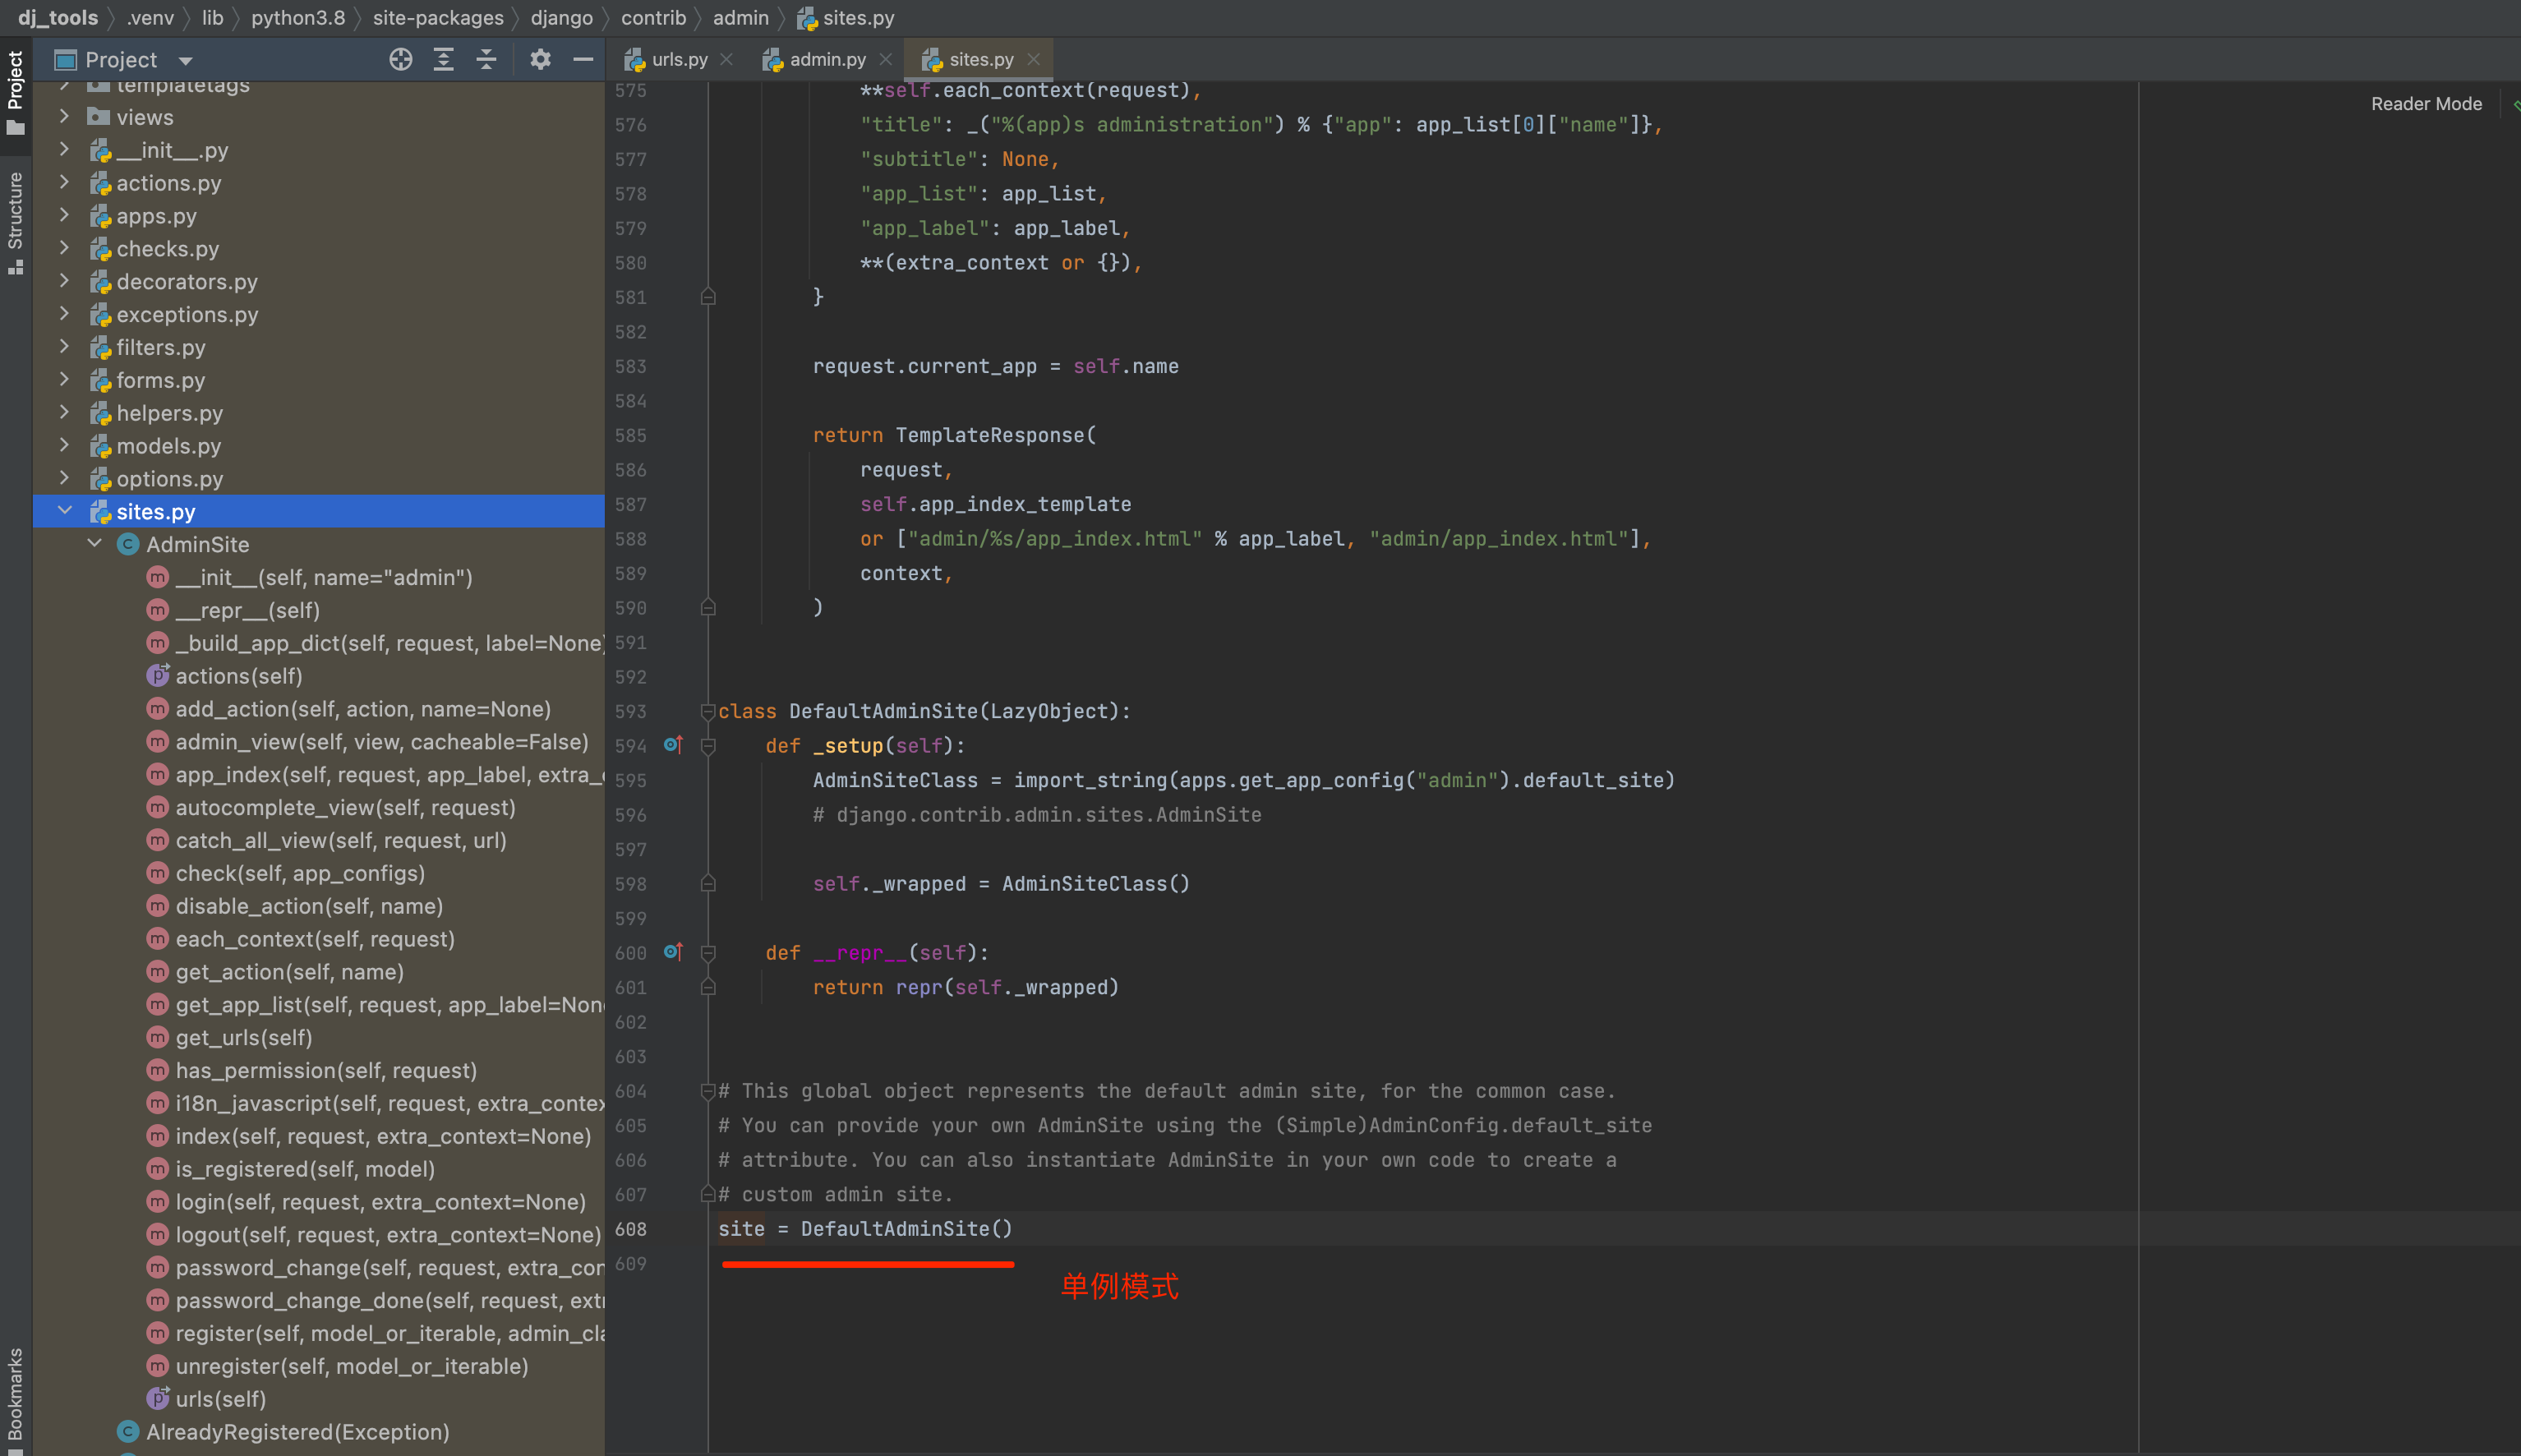Click the Select Opened File crosshair icon
Screen dimensions: 2521x1456
400,60
